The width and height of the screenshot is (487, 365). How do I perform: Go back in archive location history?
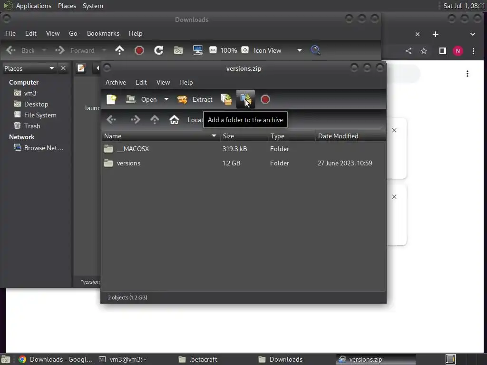[x=111, y=119]
